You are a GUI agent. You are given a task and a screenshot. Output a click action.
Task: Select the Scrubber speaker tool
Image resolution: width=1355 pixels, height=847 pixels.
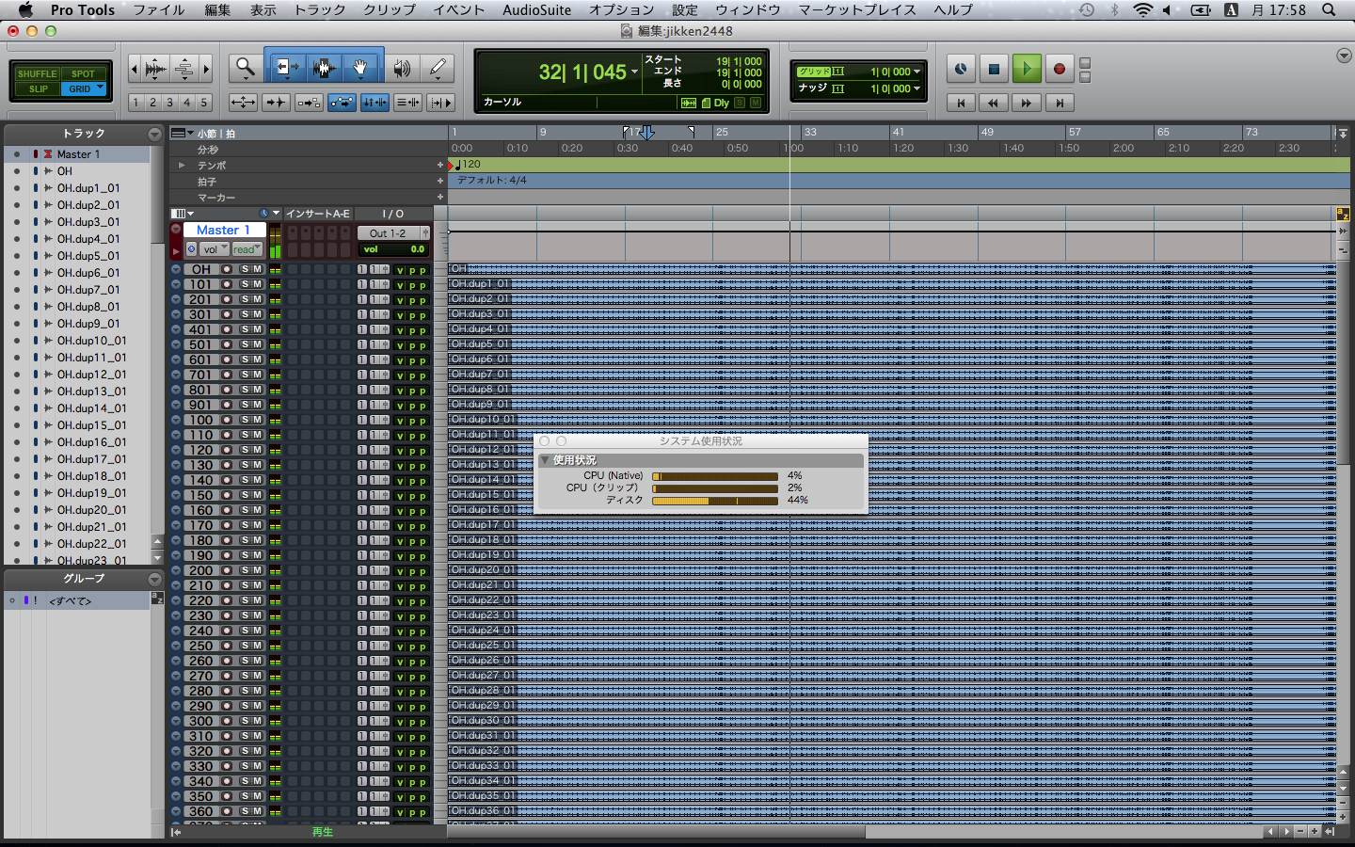(402, 68)
